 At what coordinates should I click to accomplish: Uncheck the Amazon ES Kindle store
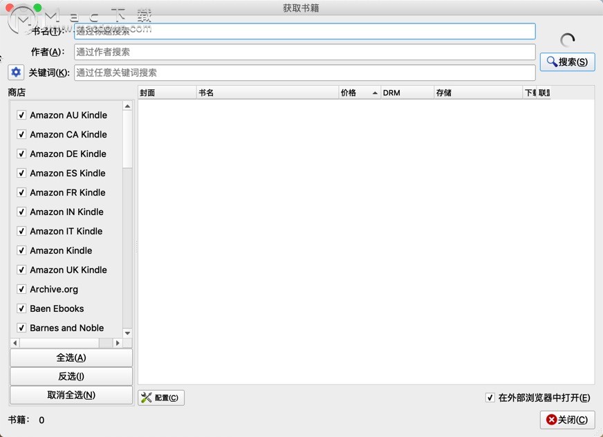click(x=21, y=173)
